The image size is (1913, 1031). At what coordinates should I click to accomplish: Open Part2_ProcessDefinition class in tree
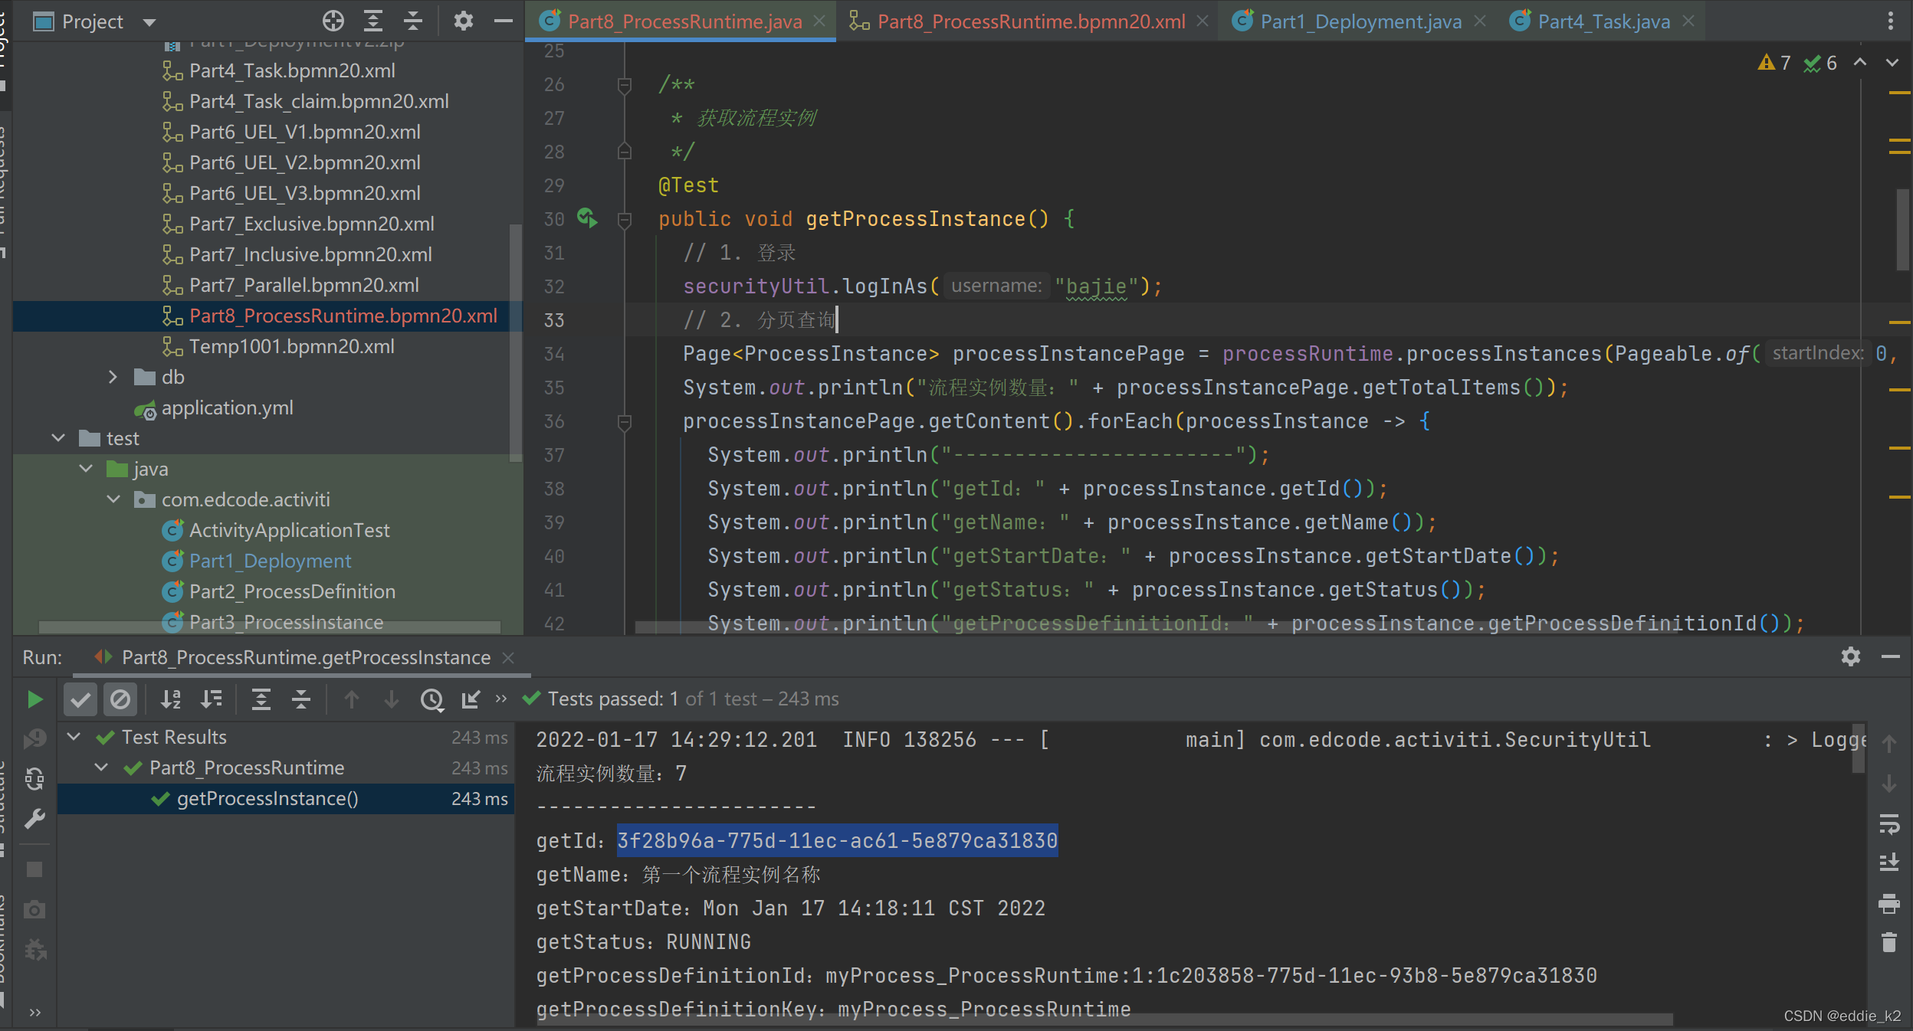pyautogui.click(x=292, y=591)
